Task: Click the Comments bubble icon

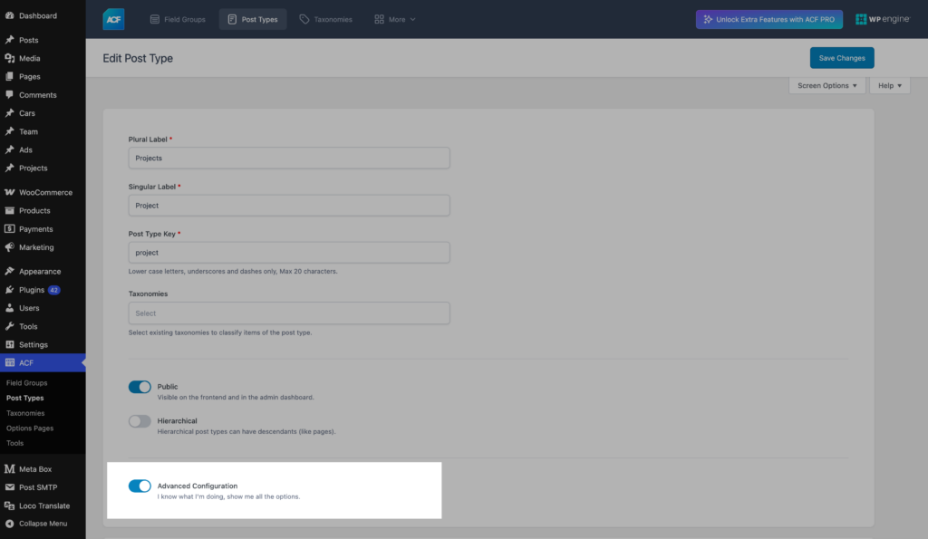Action: point(9,95)
